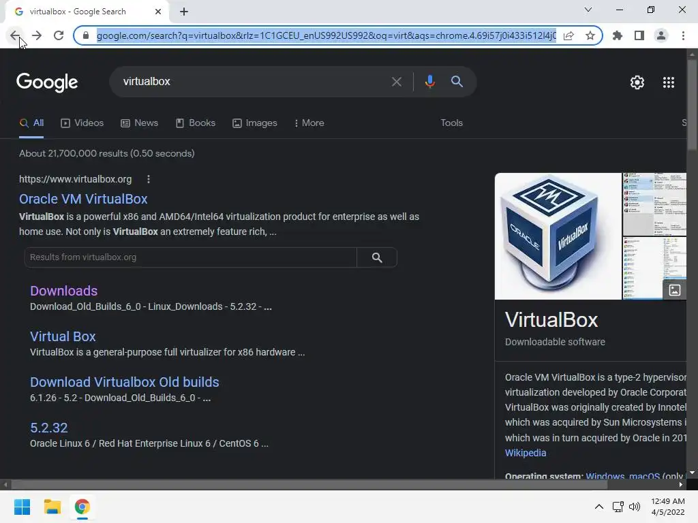Click the virtualbox.org site search button
This screenshot has width=698, height=523.
pos(376,257)
